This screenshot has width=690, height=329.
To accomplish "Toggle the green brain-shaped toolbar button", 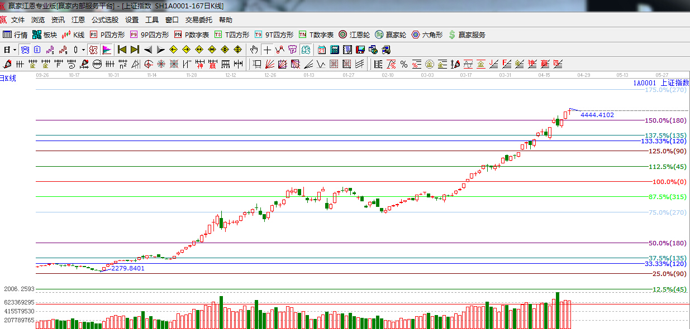I will [x=306, y=50].
